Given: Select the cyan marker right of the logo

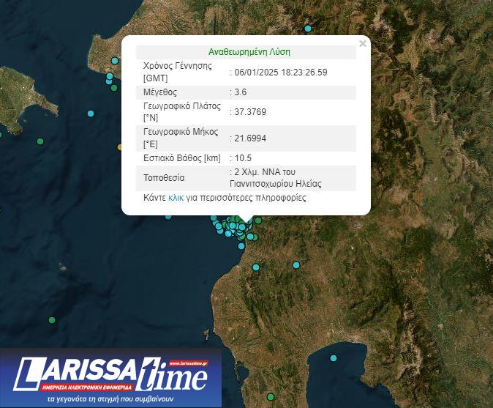Looking at the screenshot, I should [334, 358].
